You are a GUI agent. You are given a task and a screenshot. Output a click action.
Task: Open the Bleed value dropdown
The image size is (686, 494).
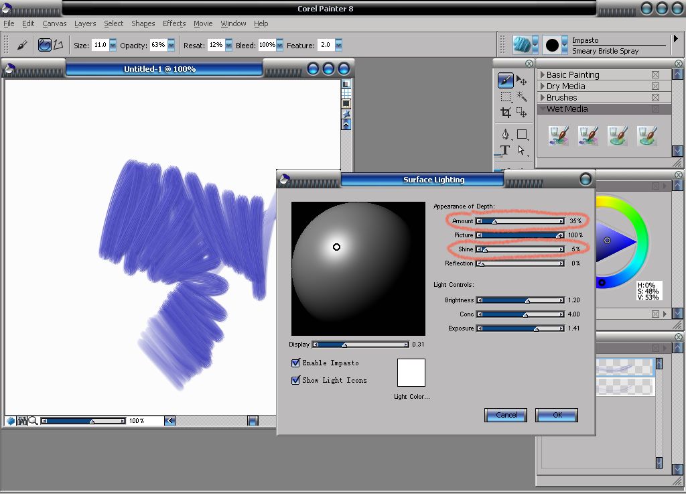[279, 45]
